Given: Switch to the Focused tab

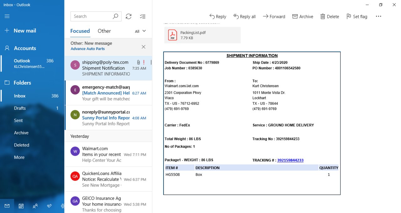Looking at the screenshot, I should coord(80,31).
